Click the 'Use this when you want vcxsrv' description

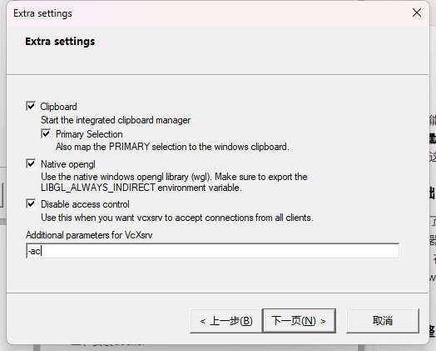pos(177,218)
